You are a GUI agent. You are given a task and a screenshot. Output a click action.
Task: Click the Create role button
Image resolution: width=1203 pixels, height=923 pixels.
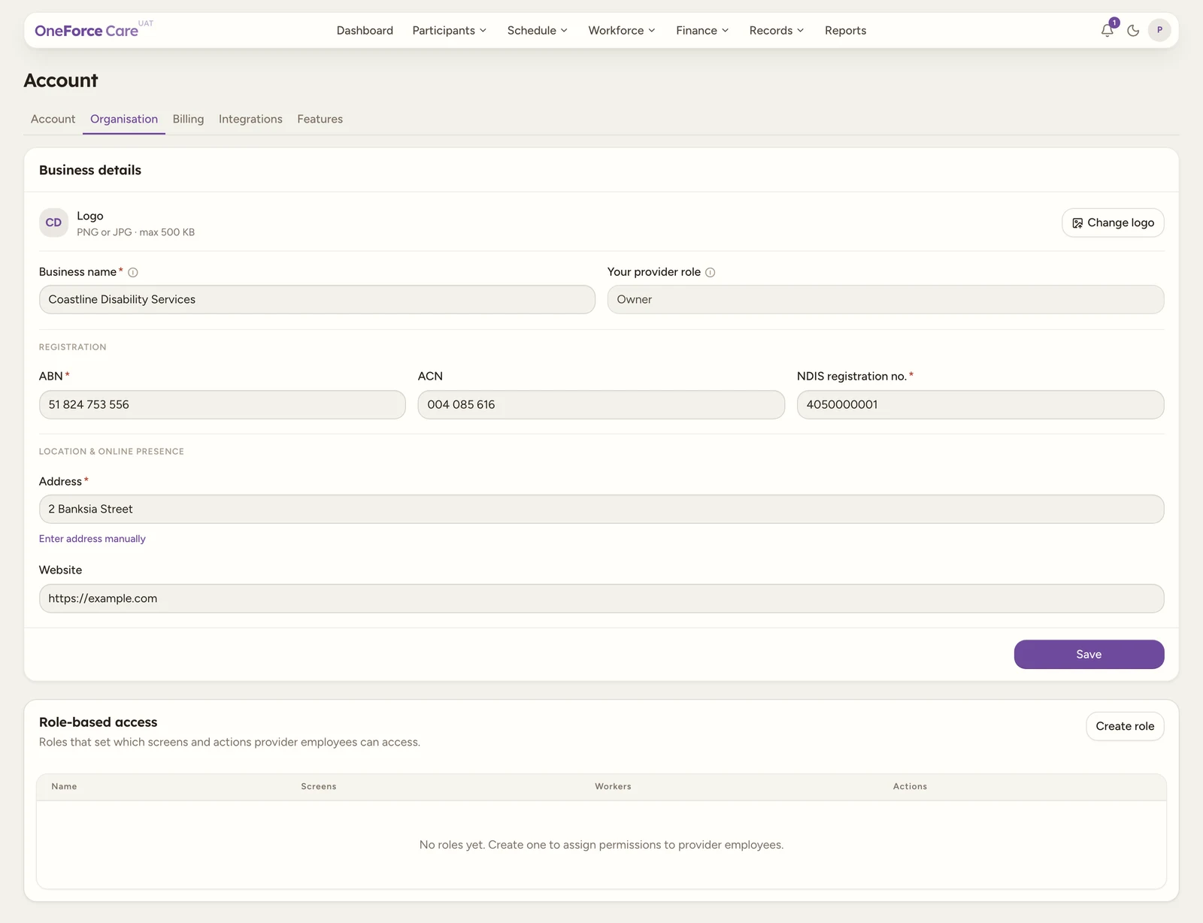[x=1125, y=726]
